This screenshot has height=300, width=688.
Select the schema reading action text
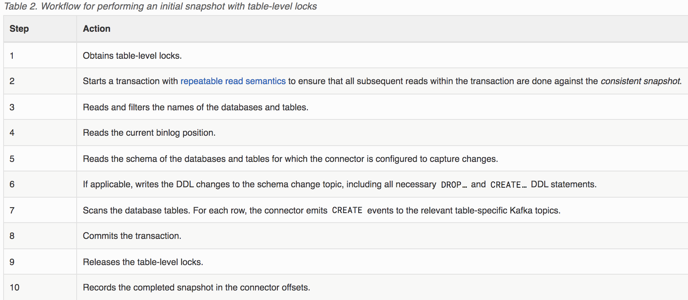290,159
